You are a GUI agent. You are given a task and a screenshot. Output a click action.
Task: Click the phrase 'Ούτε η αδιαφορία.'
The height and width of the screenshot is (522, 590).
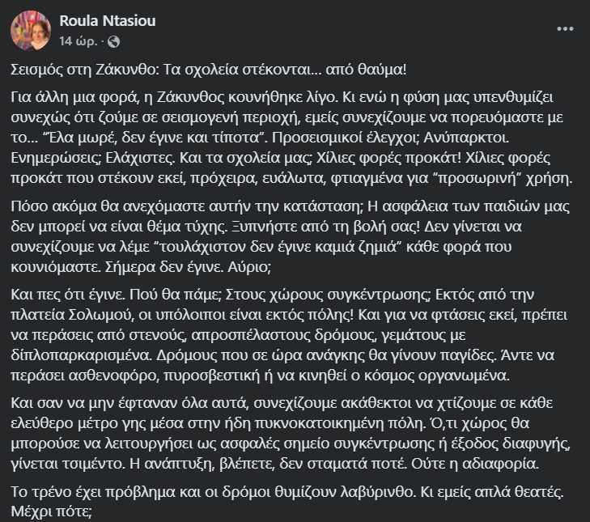475,464
